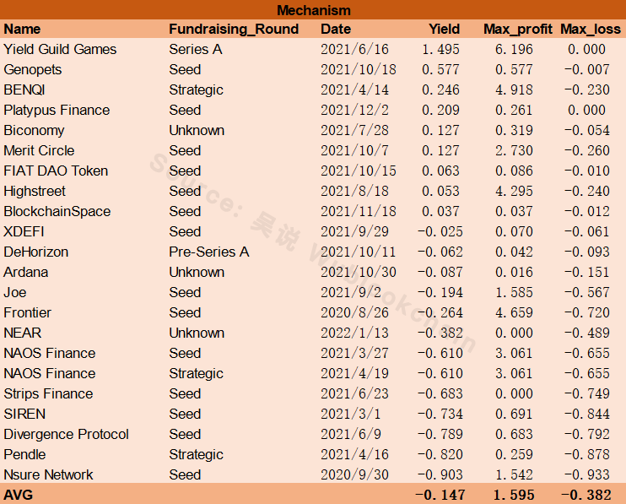This screenshot has width=626, height=504.
Task: Select NEAR date cell 2022/1/13
Action: pos(354,333)
